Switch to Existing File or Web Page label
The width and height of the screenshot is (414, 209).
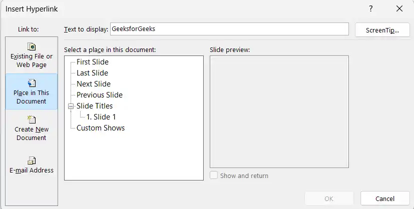click(x=32, y=60)
